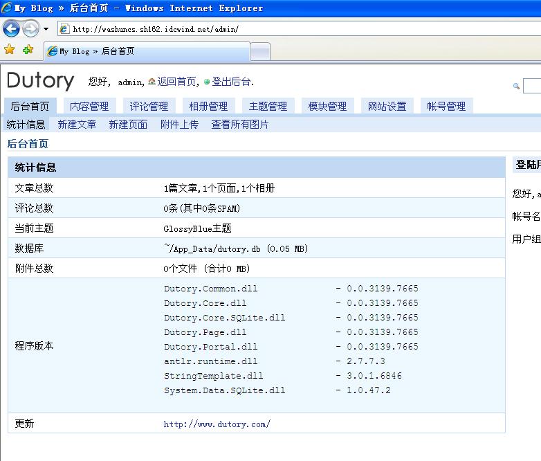Open the 相册管理 tab

tap(208, 106)
